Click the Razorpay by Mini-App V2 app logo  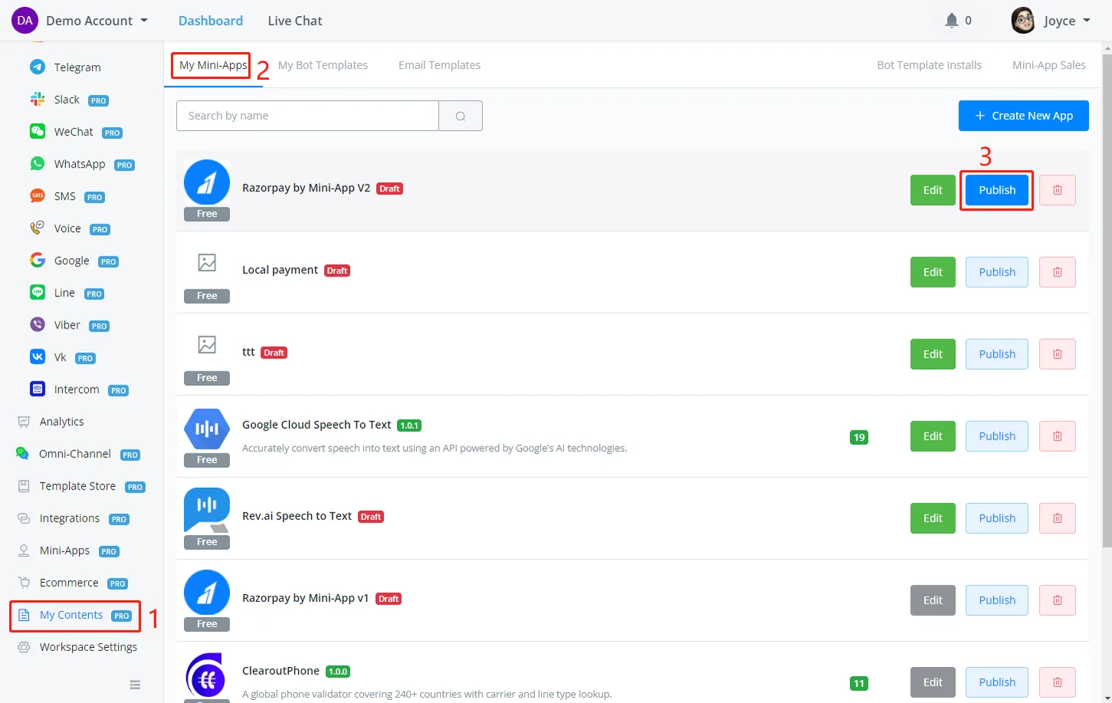coord(207,182)
